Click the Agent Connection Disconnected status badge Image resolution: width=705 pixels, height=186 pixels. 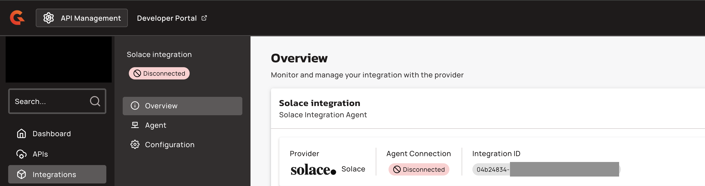(x=419, y=169)
